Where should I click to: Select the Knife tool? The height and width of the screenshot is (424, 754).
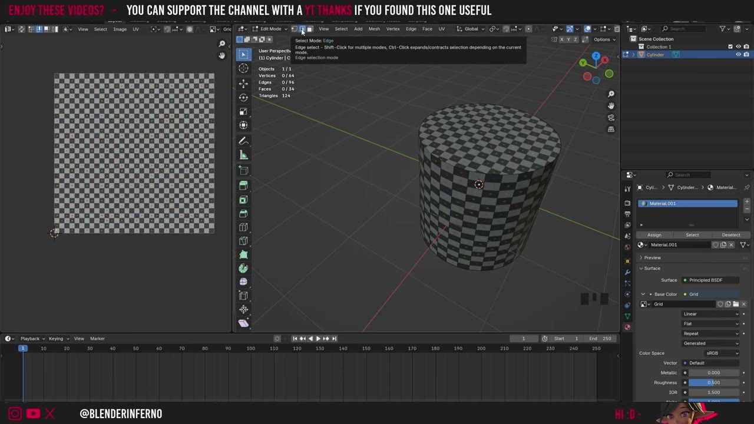243,241
